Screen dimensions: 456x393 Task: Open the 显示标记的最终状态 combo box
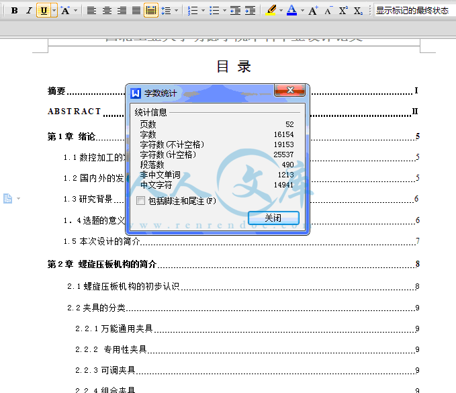pos(415,11)
